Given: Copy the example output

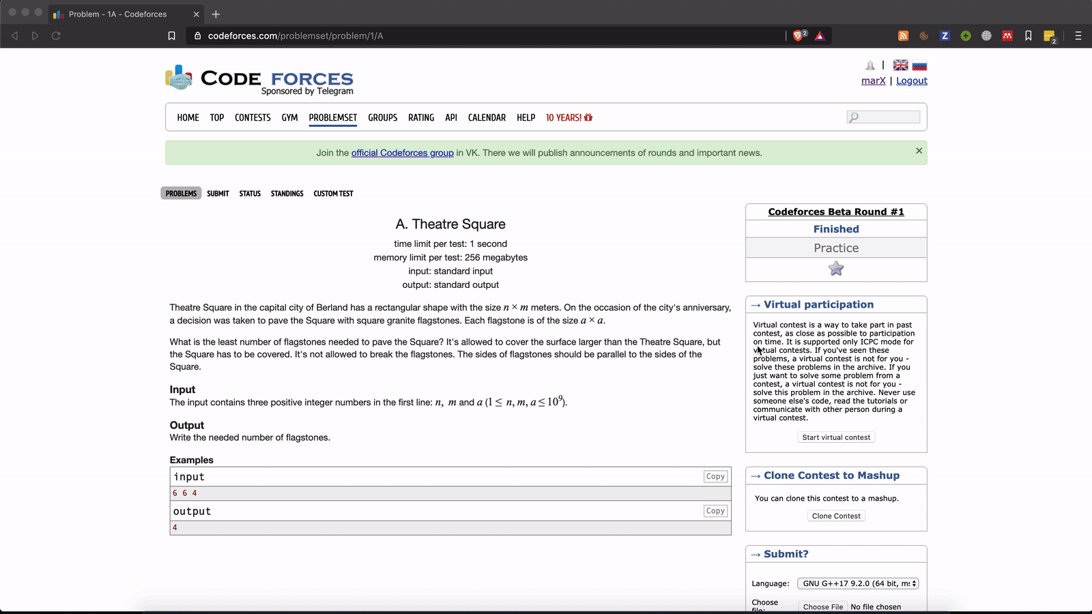Looking at the screenshot, I should tap(715, 511).
